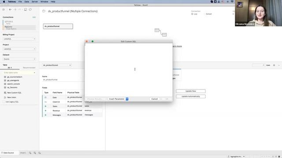Click the forward arrow toolbar icon
This screenshot has width=282, height=158.
tap(15, 10)
